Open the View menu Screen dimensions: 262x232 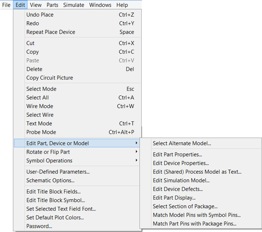tap(35, 5)
